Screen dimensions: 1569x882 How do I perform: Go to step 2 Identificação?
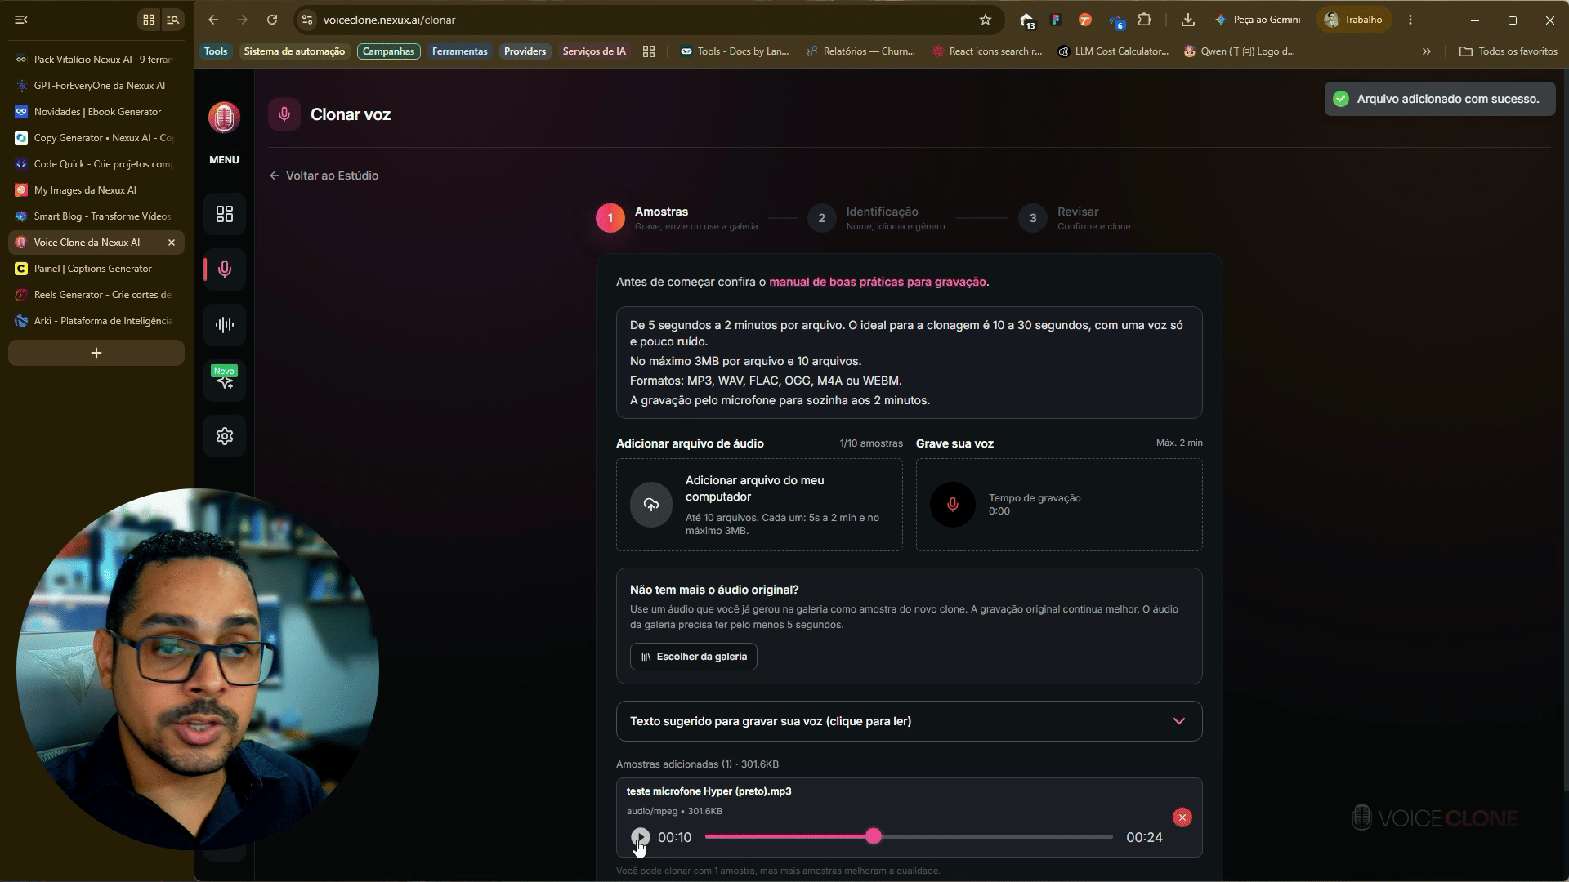point(877,218)
